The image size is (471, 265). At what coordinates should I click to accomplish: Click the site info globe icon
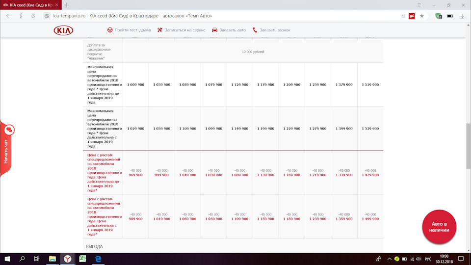coord(47,16)
